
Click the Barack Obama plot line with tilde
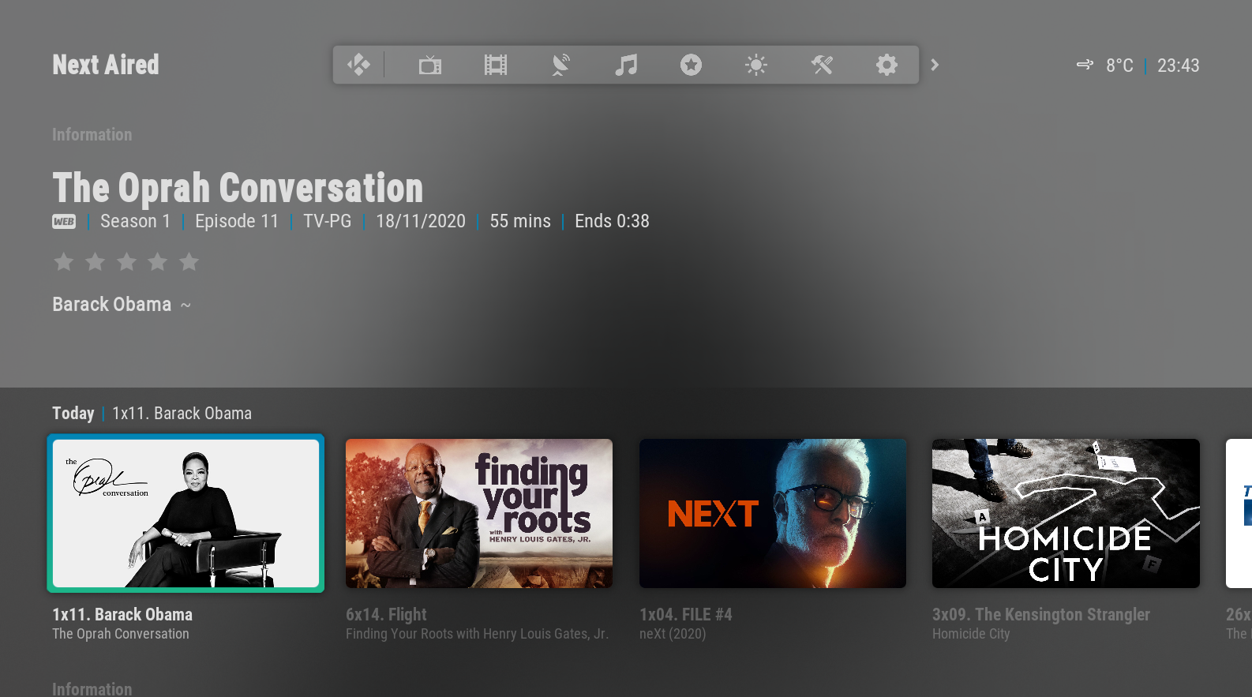122,305
